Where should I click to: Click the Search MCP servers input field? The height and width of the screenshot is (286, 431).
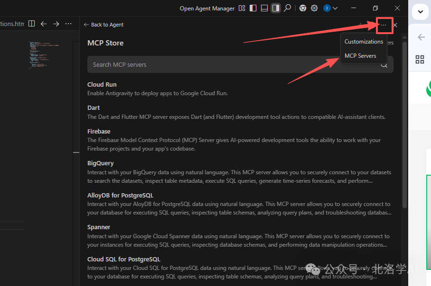pos(233,64)
